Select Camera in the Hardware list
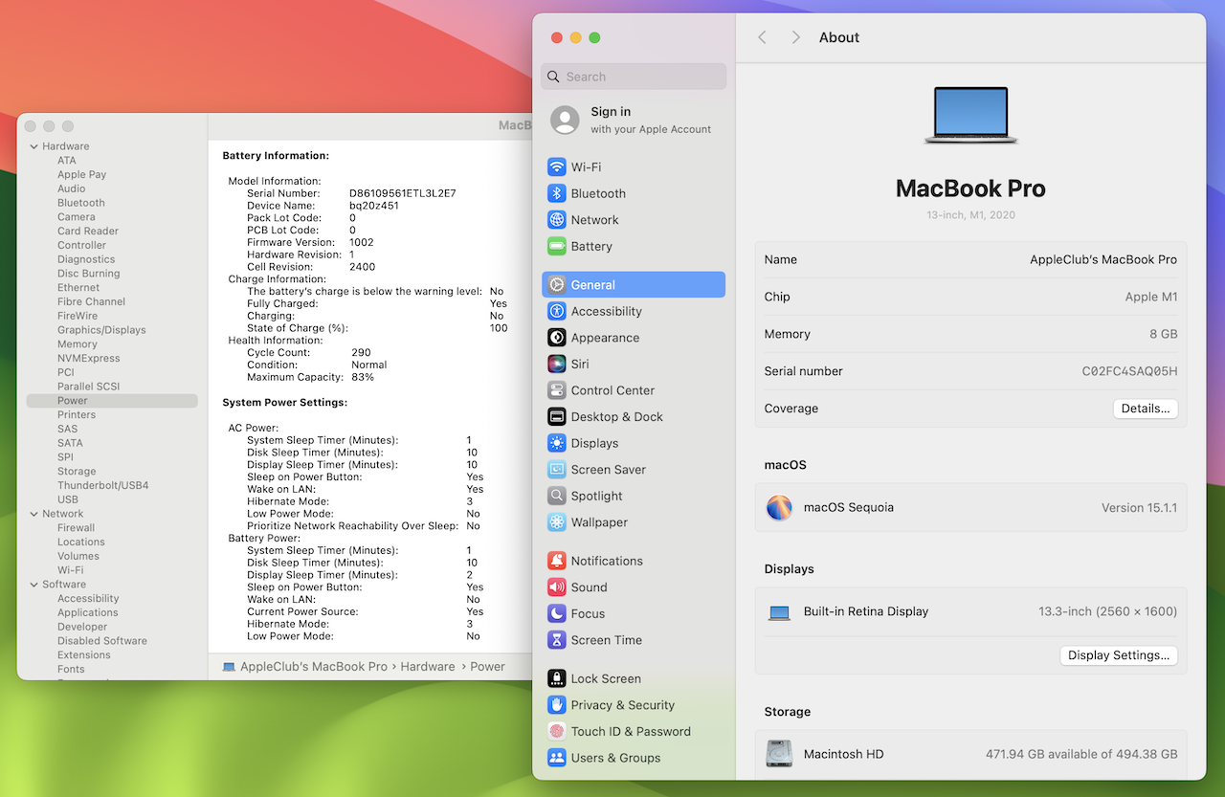Screen dimensions: 1225x797 (x=77, y=217)
